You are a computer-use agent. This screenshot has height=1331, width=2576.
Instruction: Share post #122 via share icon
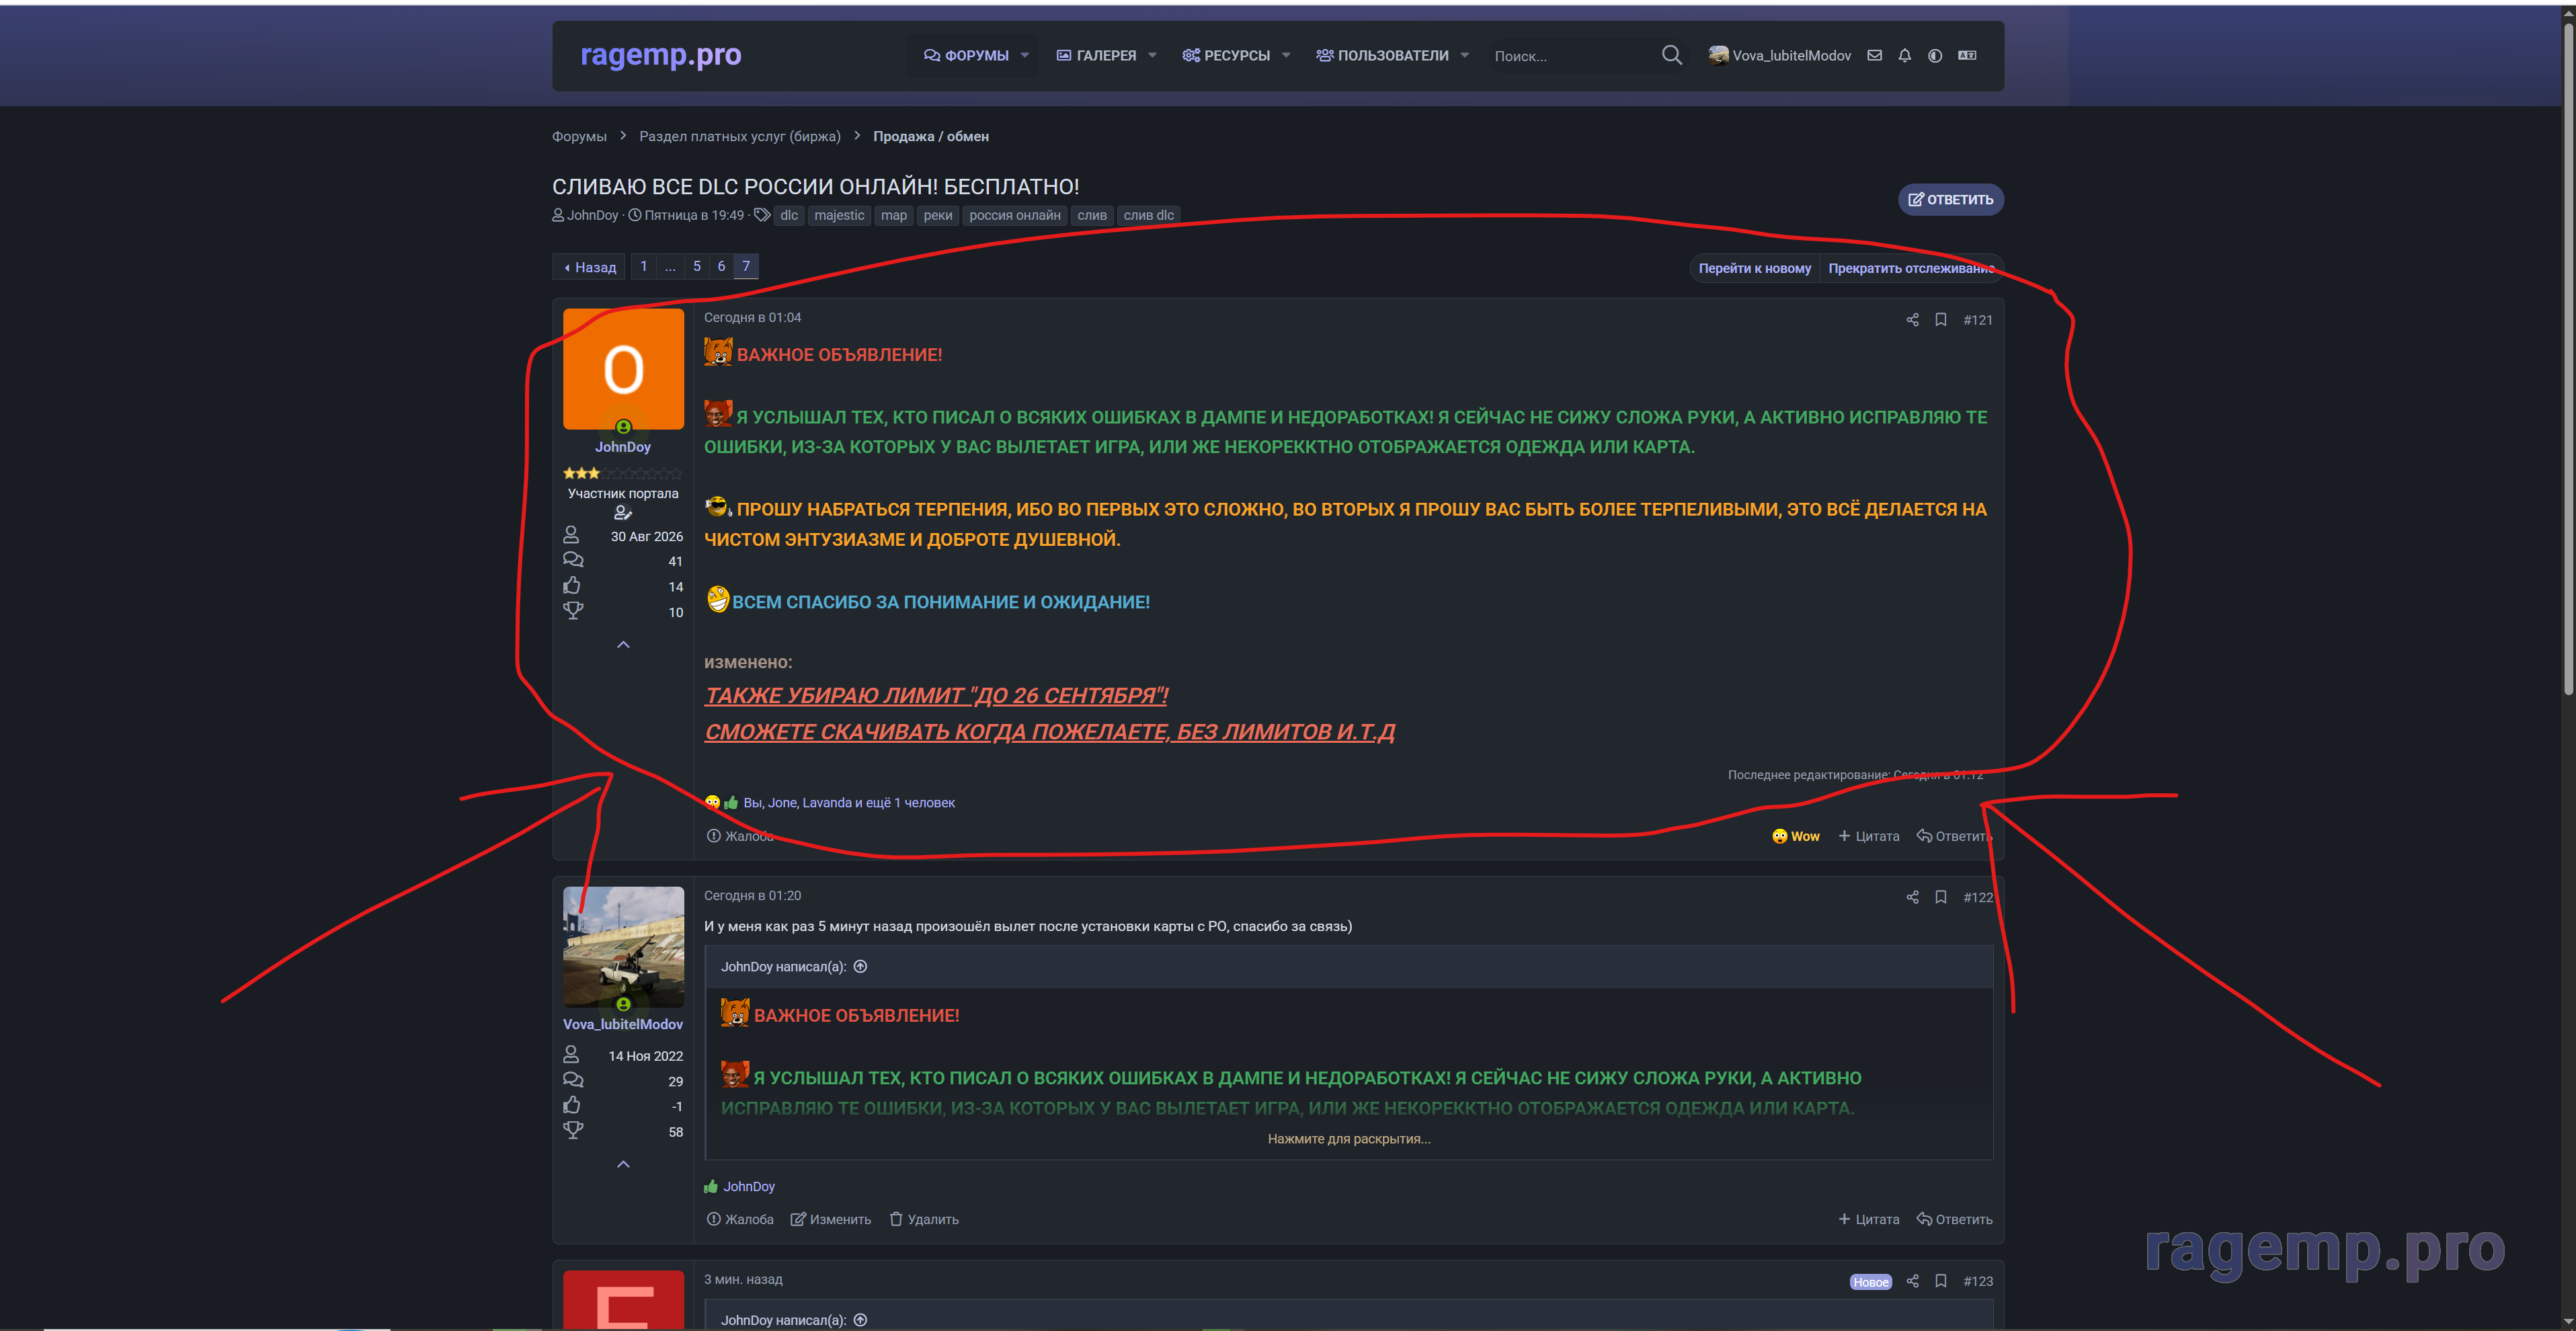[x=1912, y=897]
